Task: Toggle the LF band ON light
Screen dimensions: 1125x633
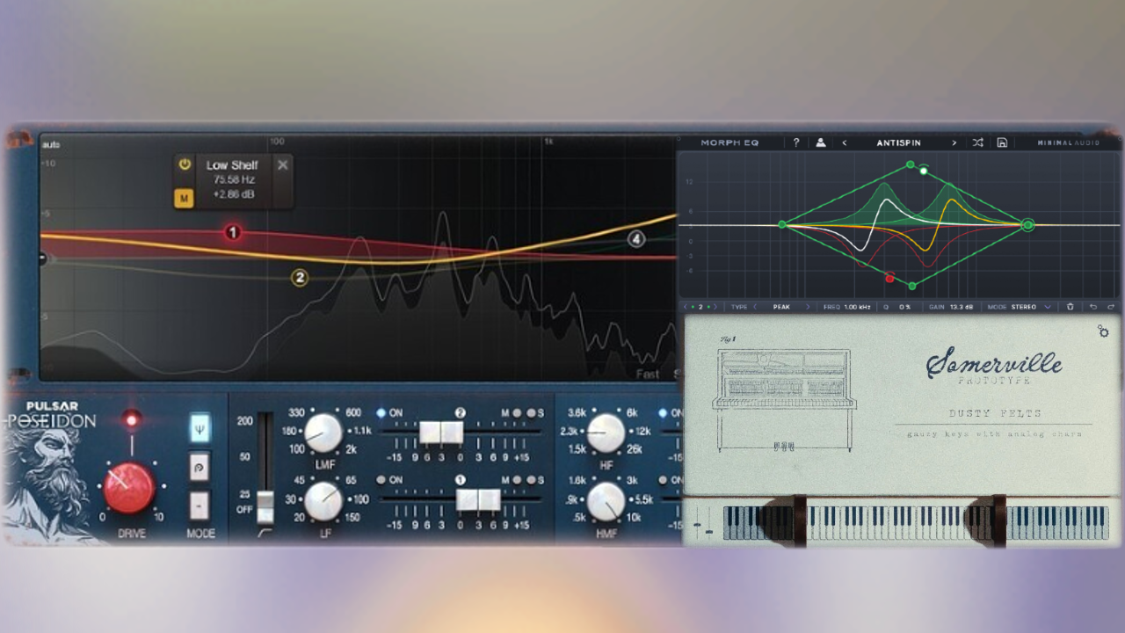Action: [x=381, y=480]
